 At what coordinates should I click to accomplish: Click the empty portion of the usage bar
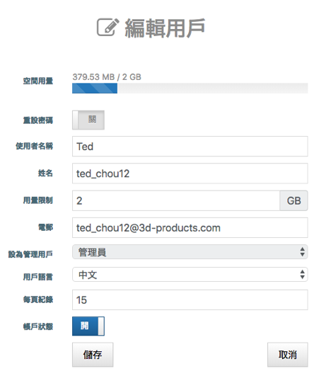(212, 89)
